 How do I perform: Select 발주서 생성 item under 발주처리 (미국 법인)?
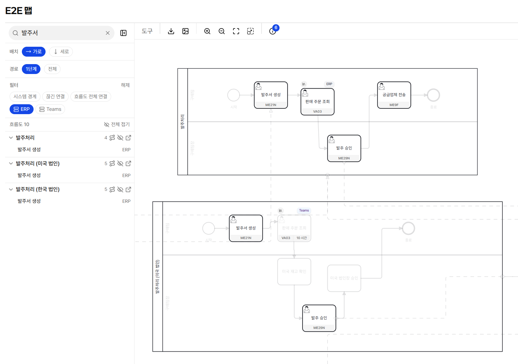click(x=70, y=175)
